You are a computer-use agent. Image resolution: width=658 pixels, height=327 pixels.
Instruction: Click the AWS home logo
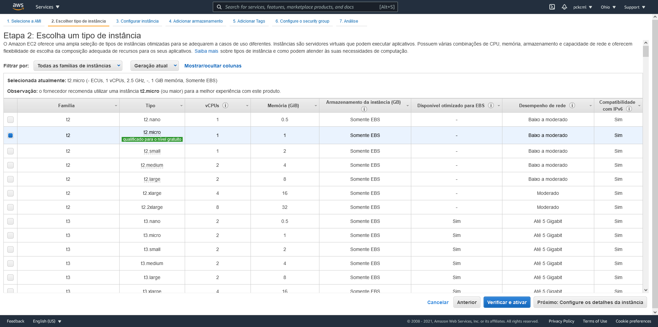point(18,7)
